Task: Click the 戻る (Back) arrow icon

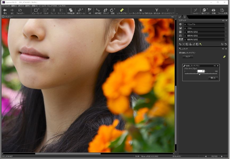Action: [5, 10]
